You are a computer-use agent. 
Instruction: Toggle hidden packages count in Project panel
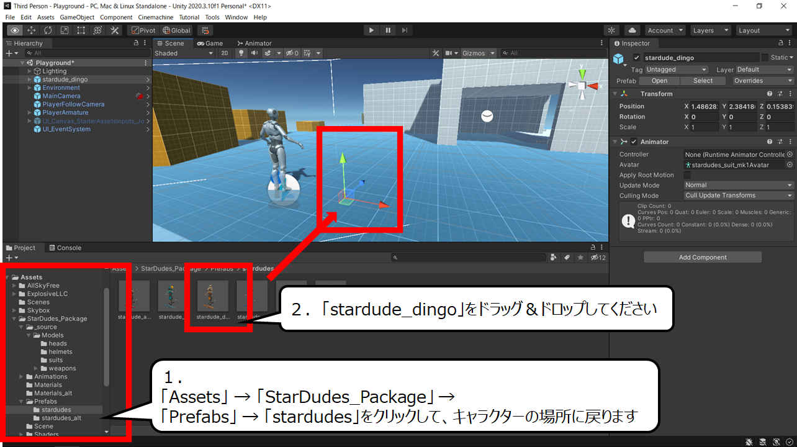[x=598, y=258]
